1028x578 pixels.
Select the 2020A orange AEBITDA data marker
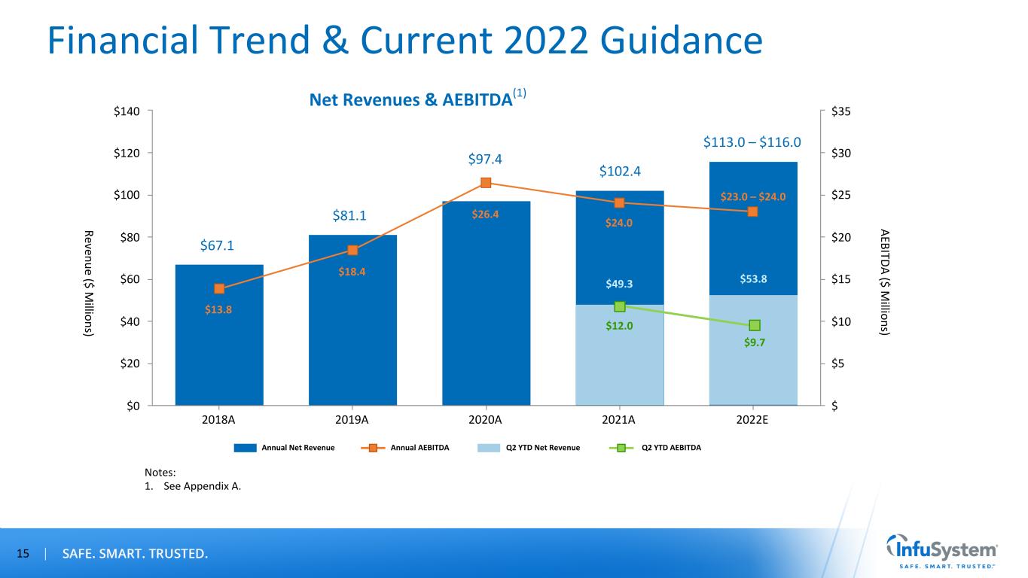(x=486, y=183)
